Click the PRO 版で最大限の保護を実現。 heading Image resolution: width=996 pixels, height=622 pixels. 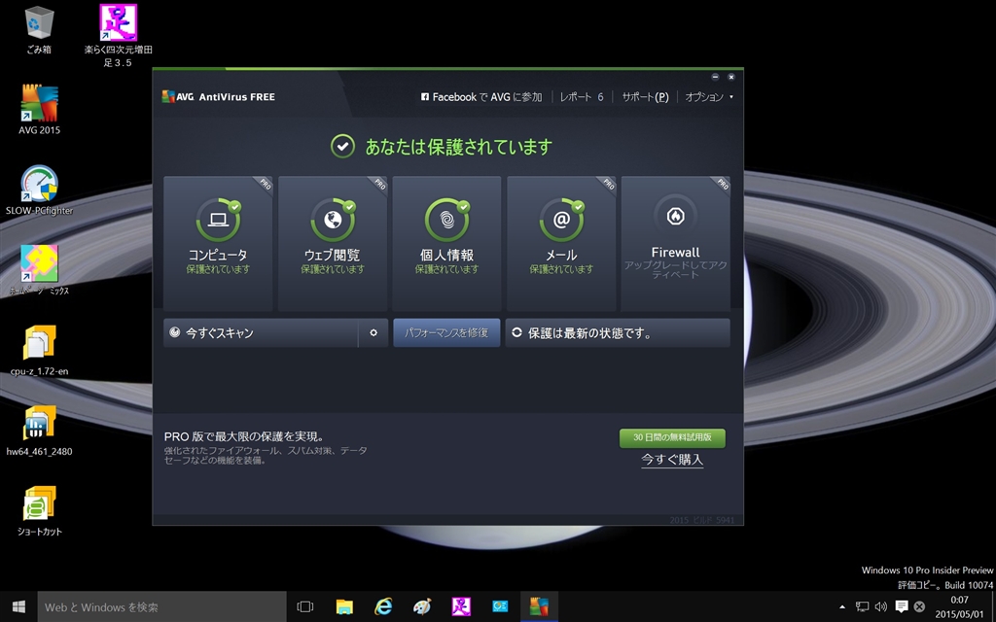pyautogui.click(x=244, y=436)
